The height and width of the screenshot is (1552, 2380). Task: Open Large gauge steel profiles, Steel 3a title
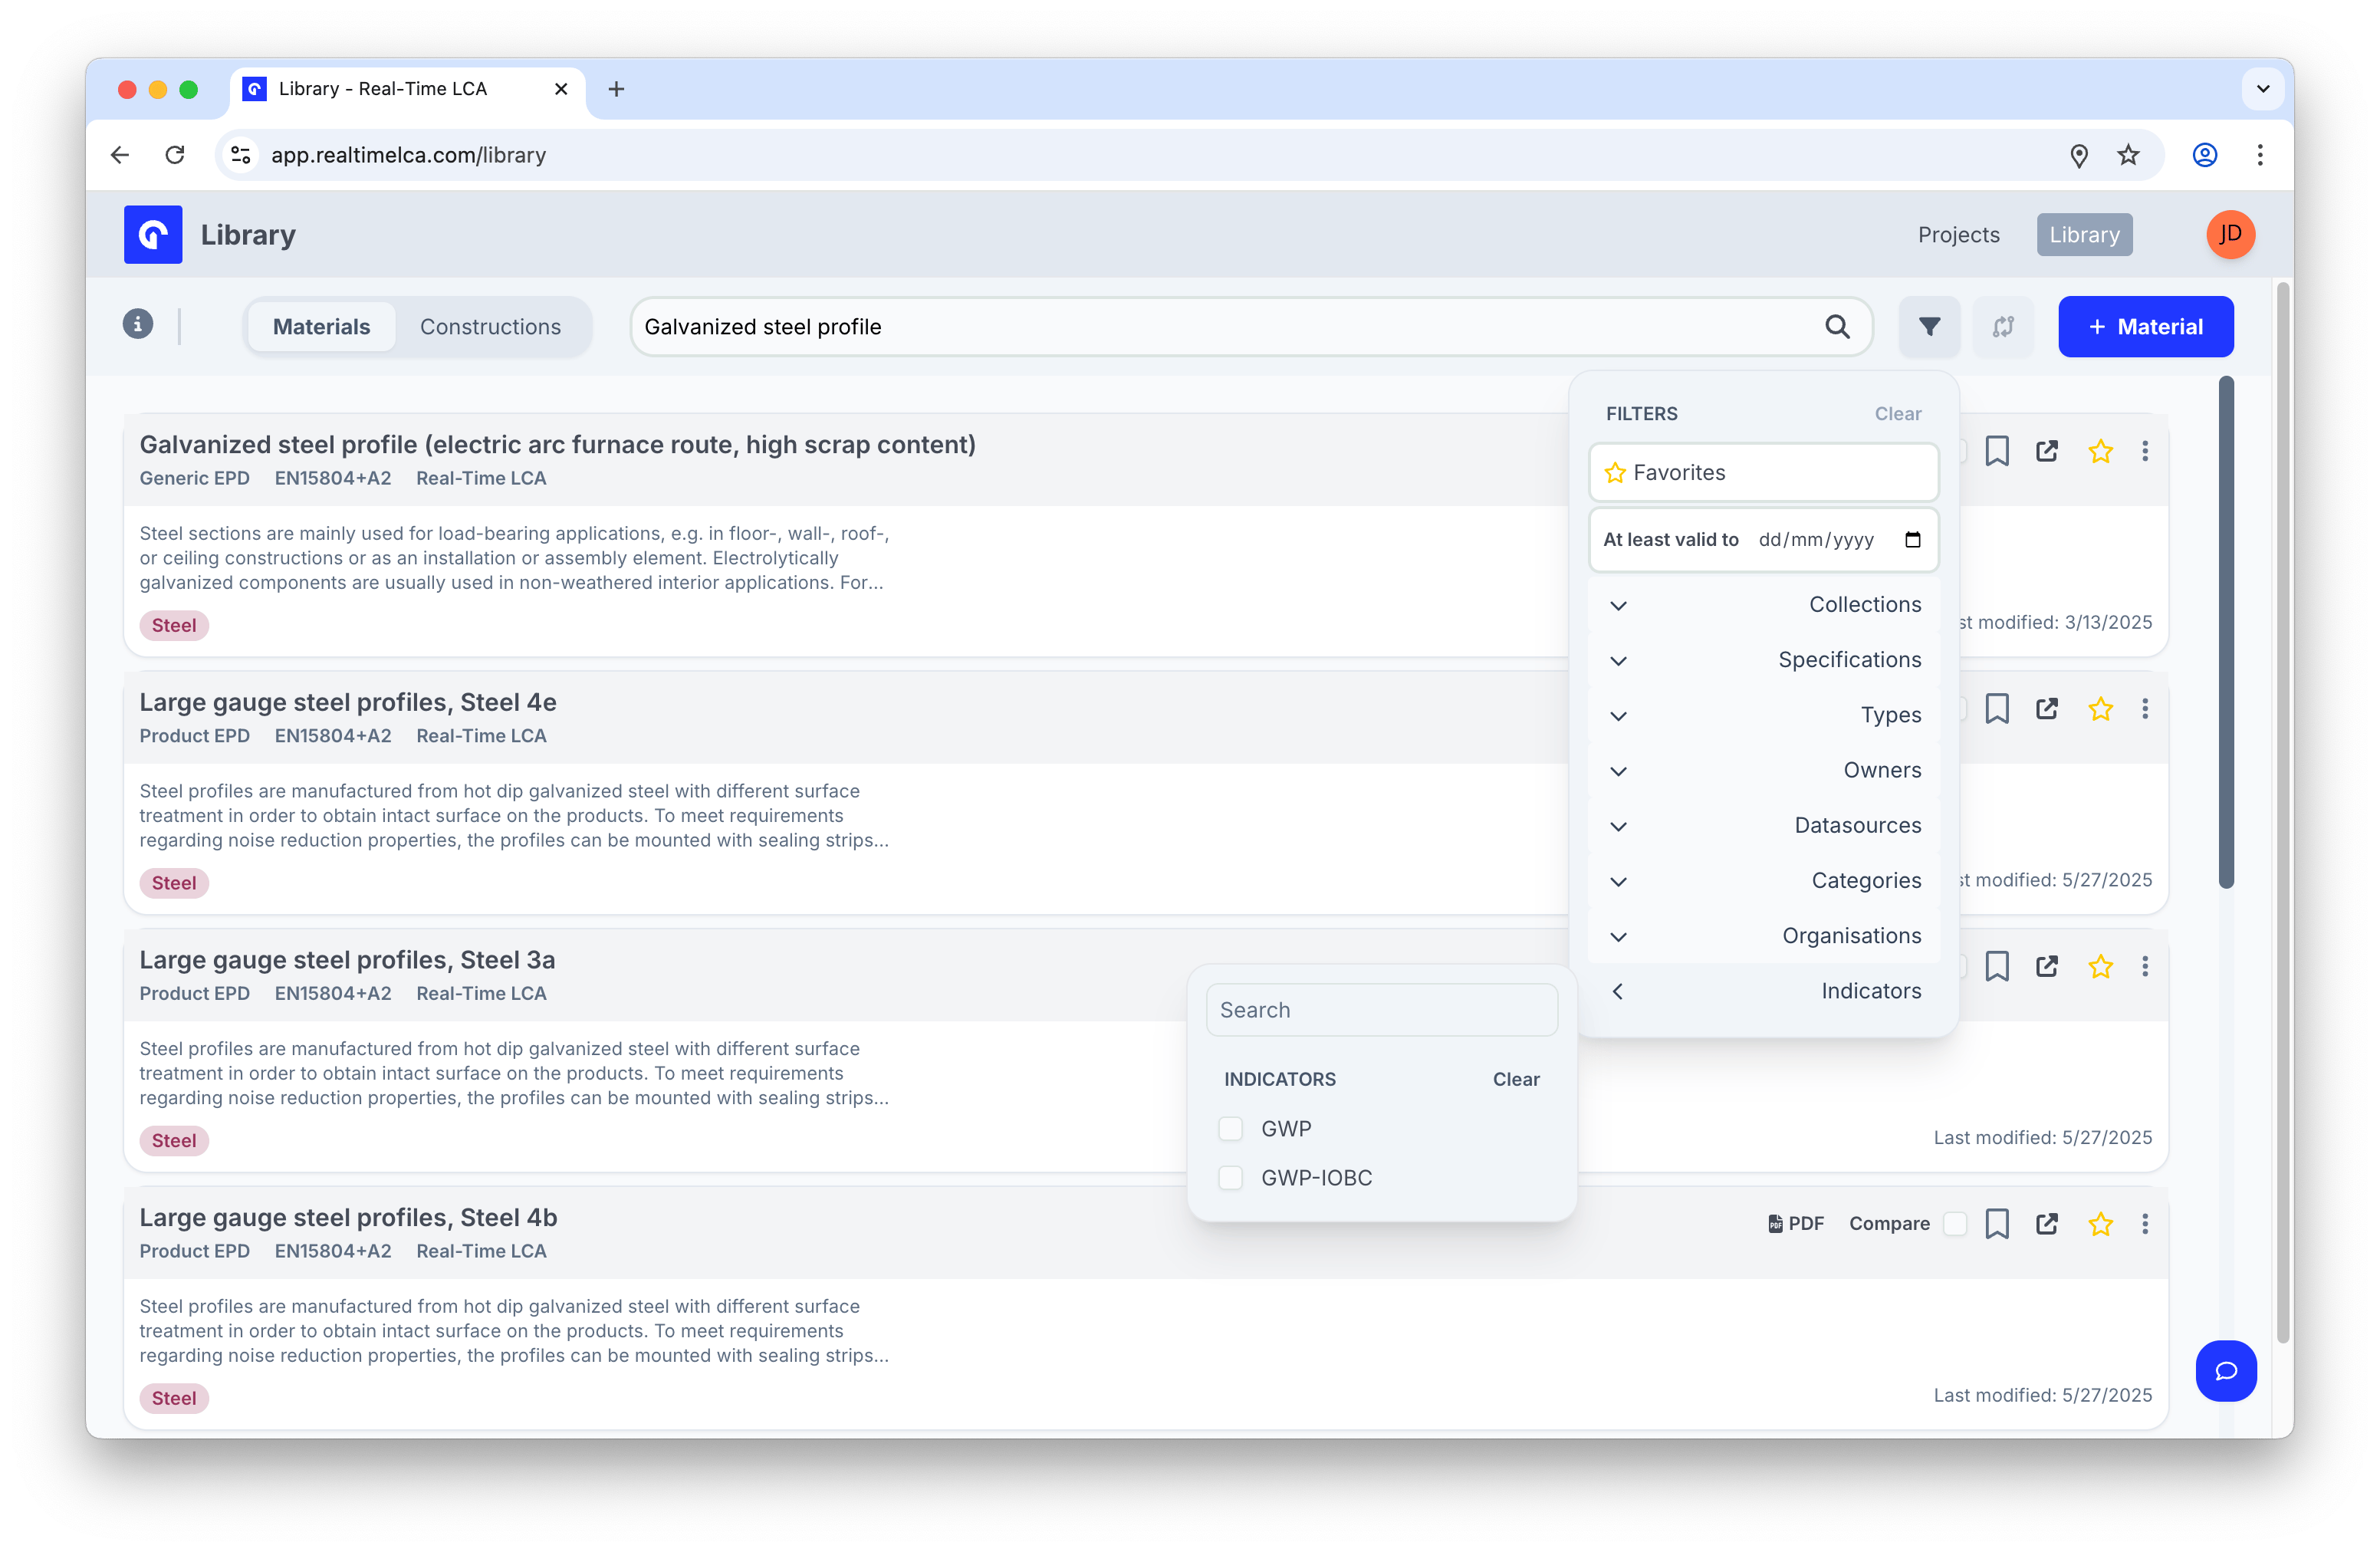347,960
